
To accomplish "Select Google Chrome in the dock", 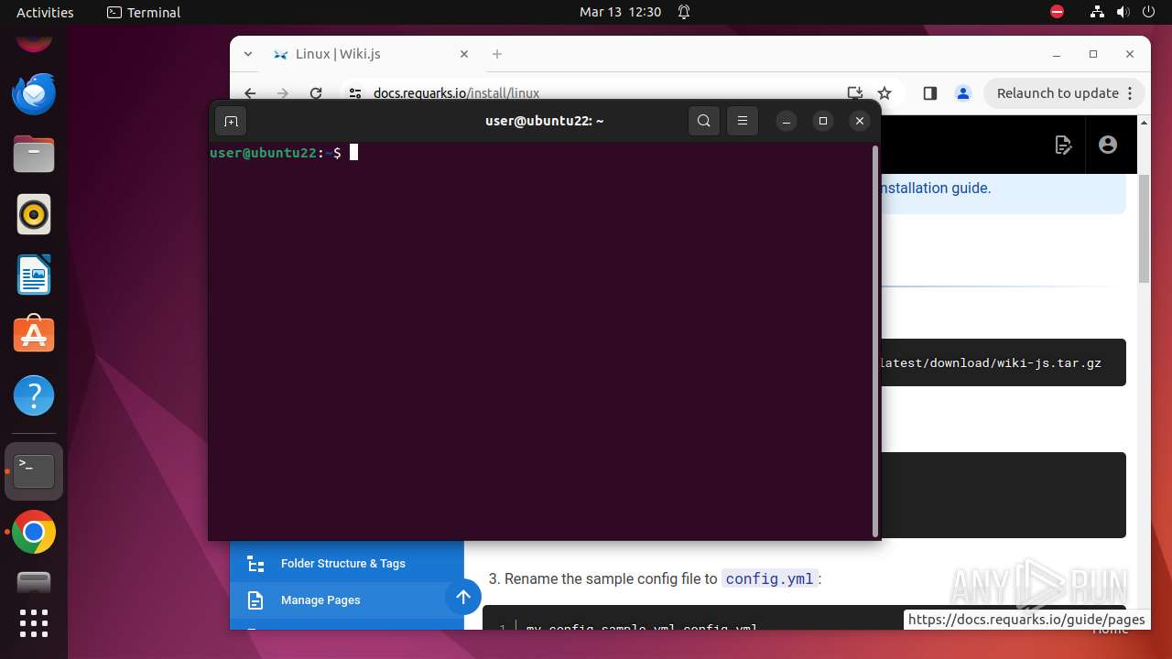I will pyautogui.click(x=34, y=533).
